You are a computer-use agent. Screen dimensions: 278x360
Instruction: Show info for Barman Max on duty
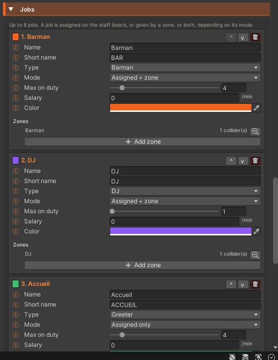[16, 88]
